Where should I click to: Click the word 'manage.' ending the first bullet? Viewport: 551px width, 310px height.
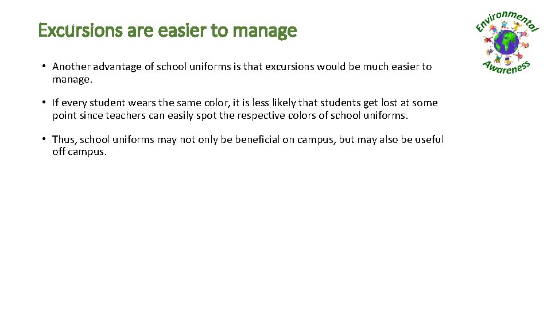click(72, 80)
